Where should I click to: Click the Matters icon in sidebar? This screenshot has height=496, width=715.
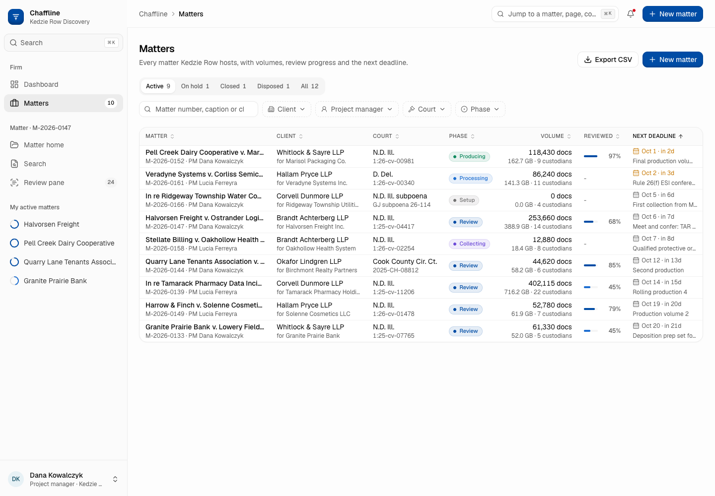click(14, 103)
